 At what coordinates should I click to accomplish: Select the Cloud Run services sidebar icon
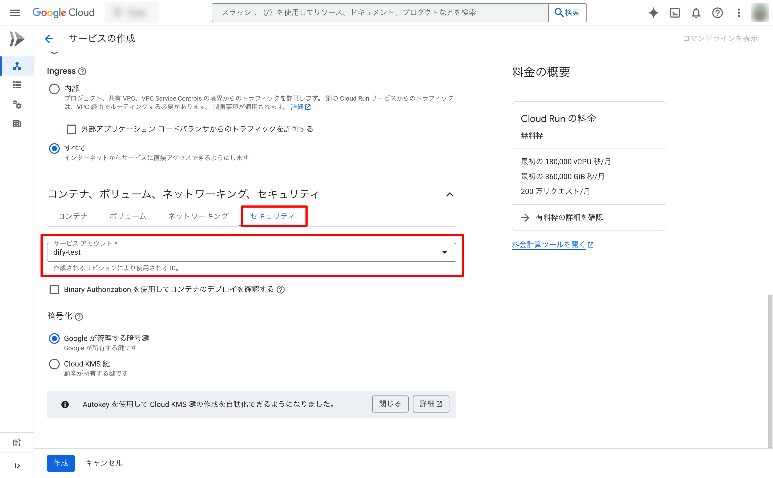coord(17,66)
